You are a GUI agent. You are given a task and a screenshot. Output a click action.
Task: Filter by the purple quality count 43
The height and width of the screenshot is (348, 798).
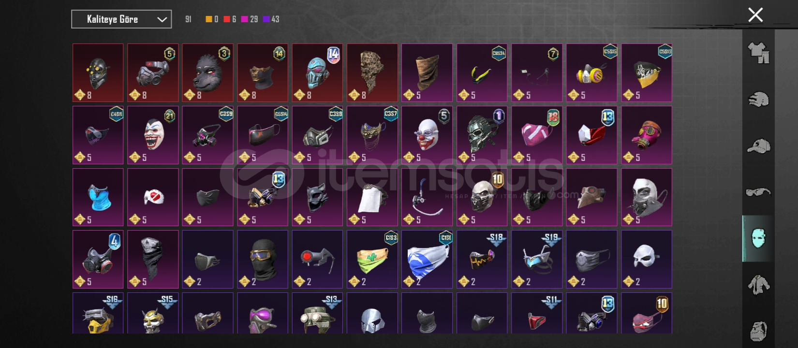click(x=271, y=19)
